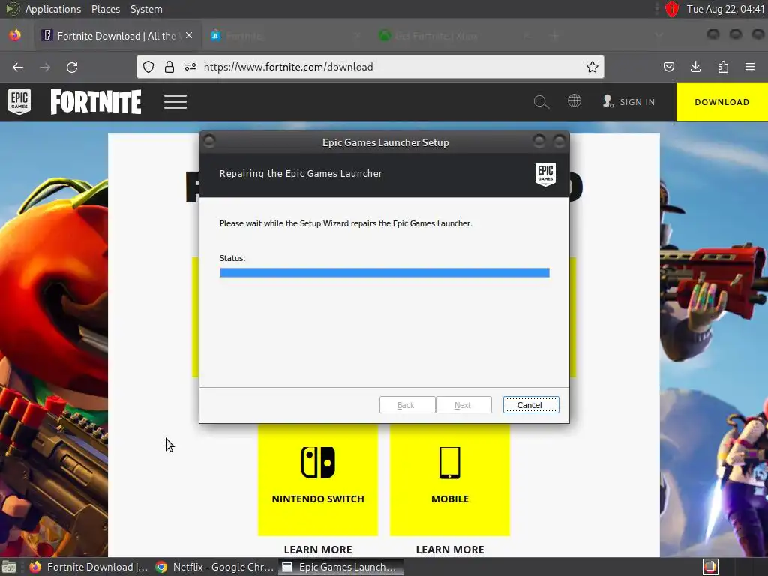Click the 'Repairing the Epic Games Launcher' heading
This screenshot has height=576, width=768.
click(301, 174)
